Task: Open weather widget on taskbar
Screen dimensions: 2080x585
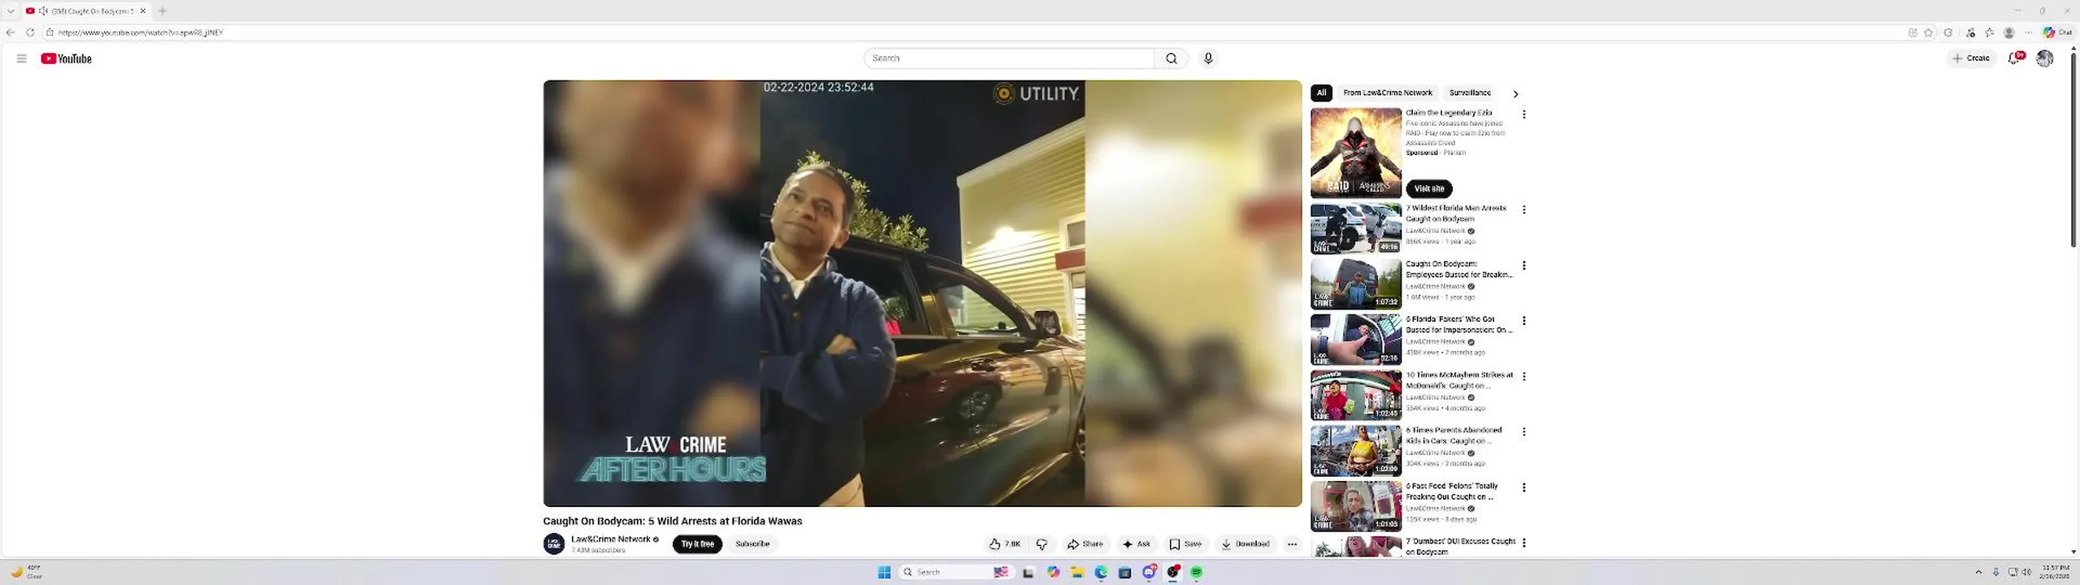Action: pos(26,572)
